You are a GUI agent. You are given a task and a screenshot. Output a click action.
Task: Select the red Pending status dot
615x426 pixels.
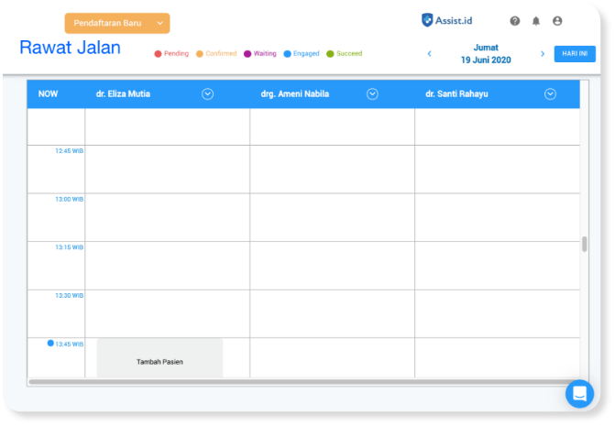pyautogui.click(x=158, y=54)
